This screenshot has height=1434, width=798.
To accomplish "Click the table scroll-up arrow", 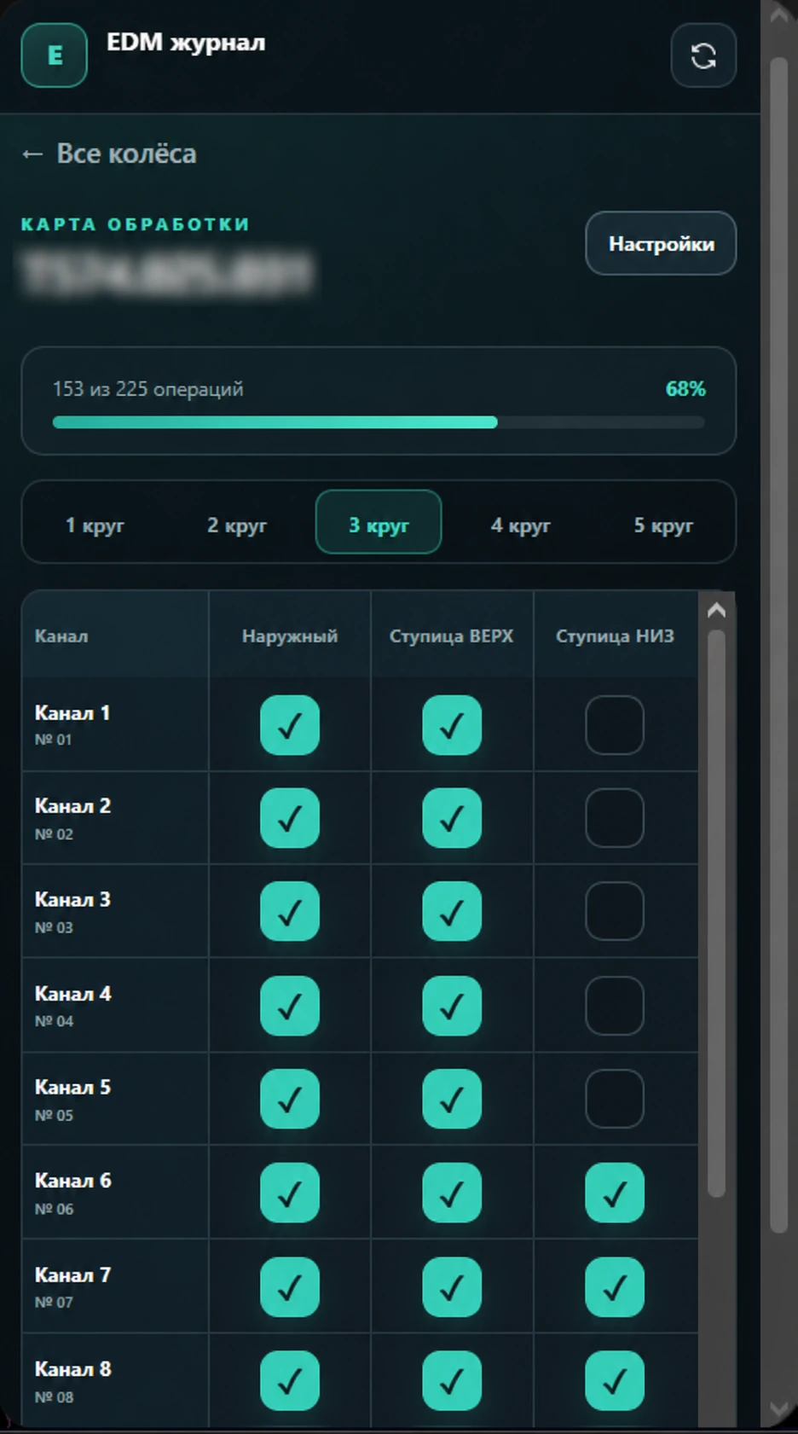I will 716,610.
